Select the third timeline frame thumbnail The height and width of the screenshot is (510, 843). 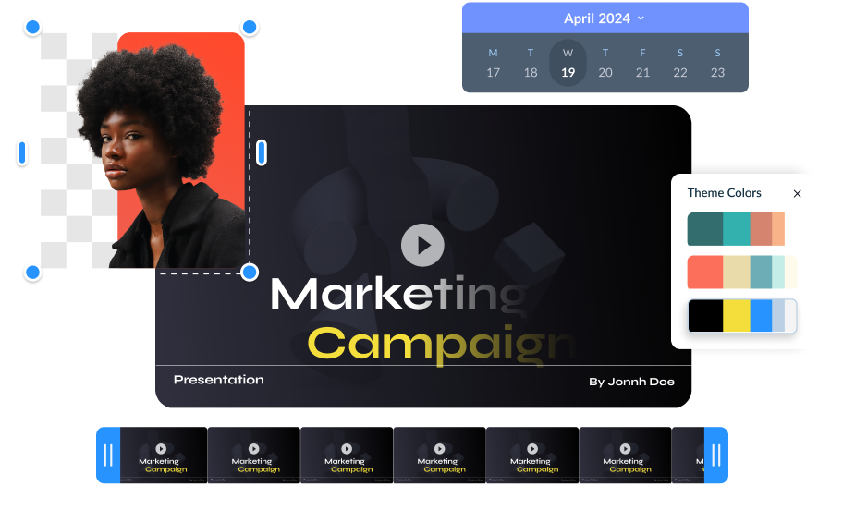click(x=347, y=455)
